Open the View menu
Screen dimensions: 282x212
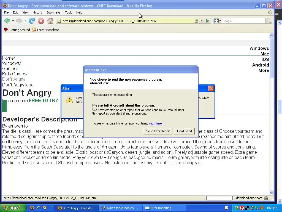[x=25, y=12]
